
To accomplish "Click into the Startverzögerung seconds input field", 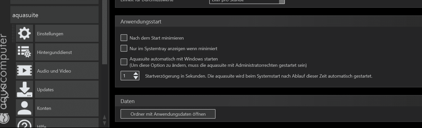I will coord(127,76).
